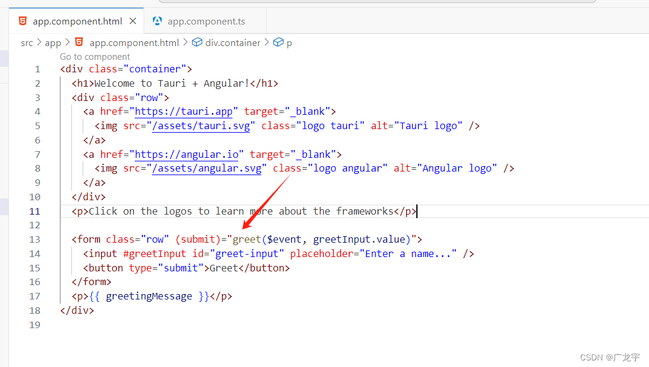Click line number 13 in the gutter
649x367 pixels.
tap(35, 240)
